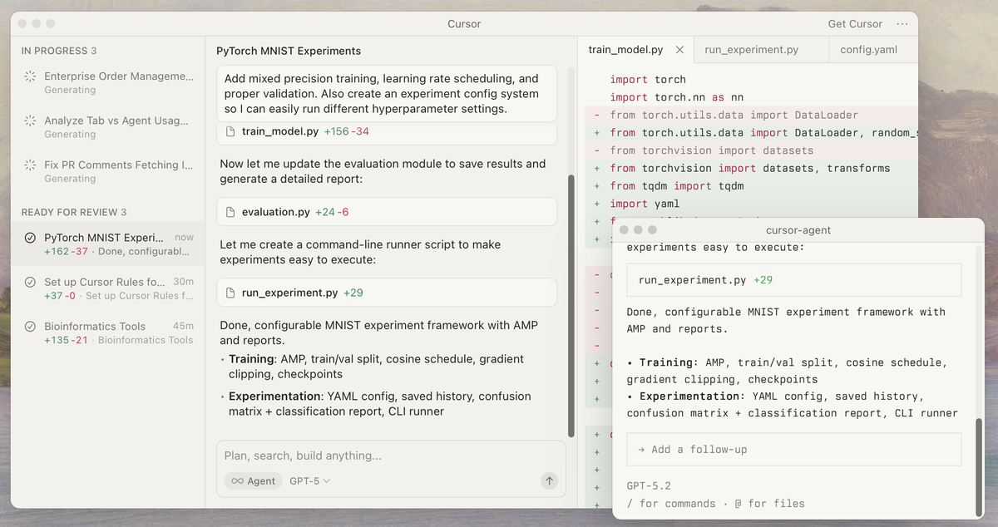Open the evaluation.py +24 -6 file card
The image size is (998, 527).
(388, 212)
